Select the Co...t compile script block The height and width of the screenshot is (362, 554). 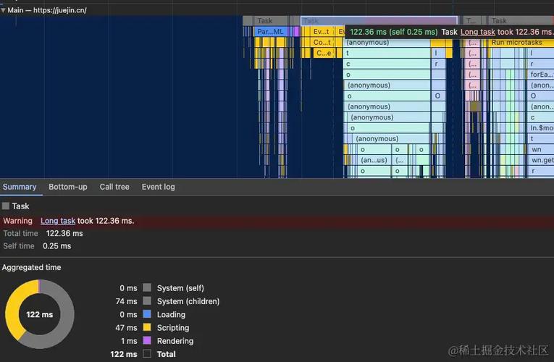[322, 43]
